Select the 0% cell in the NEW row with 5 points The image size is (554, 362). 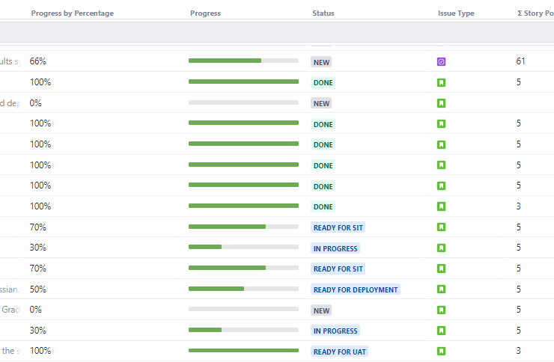click(35, 310)
